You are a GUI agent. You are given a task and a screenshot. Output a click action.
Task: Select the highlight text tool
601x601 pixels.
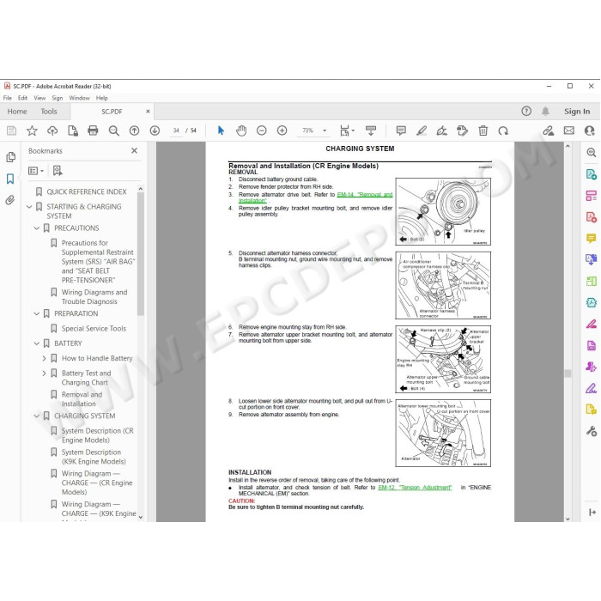click(x=422, y=131)
